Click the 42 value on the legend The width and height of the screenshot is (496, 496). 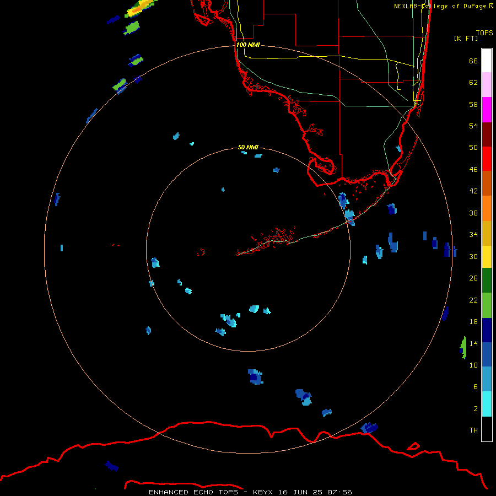(x=473, y=191)
